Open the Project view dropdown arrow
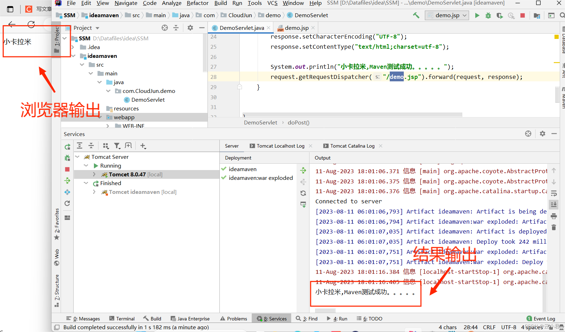This screenshot has width=565, height=332. 97,28
